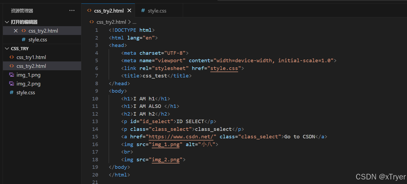Close css_try2.html in open editors list
407x184 pixels.
pos(16,31)
